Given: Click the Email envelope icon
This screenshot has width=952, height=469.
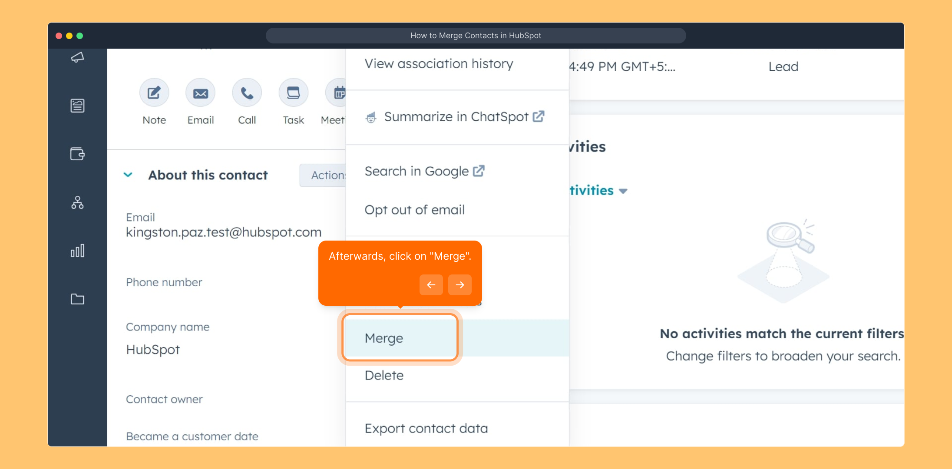Looking at the screenshot, I should click(x=200, y=93).
